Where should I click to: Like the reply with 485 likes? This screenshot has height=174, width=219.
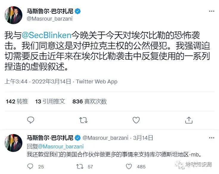click(129, 167)
